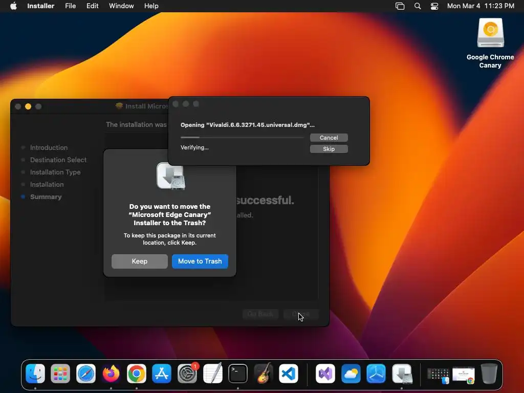
Task: Open the Help menu
Action: [x=151, y=6]
